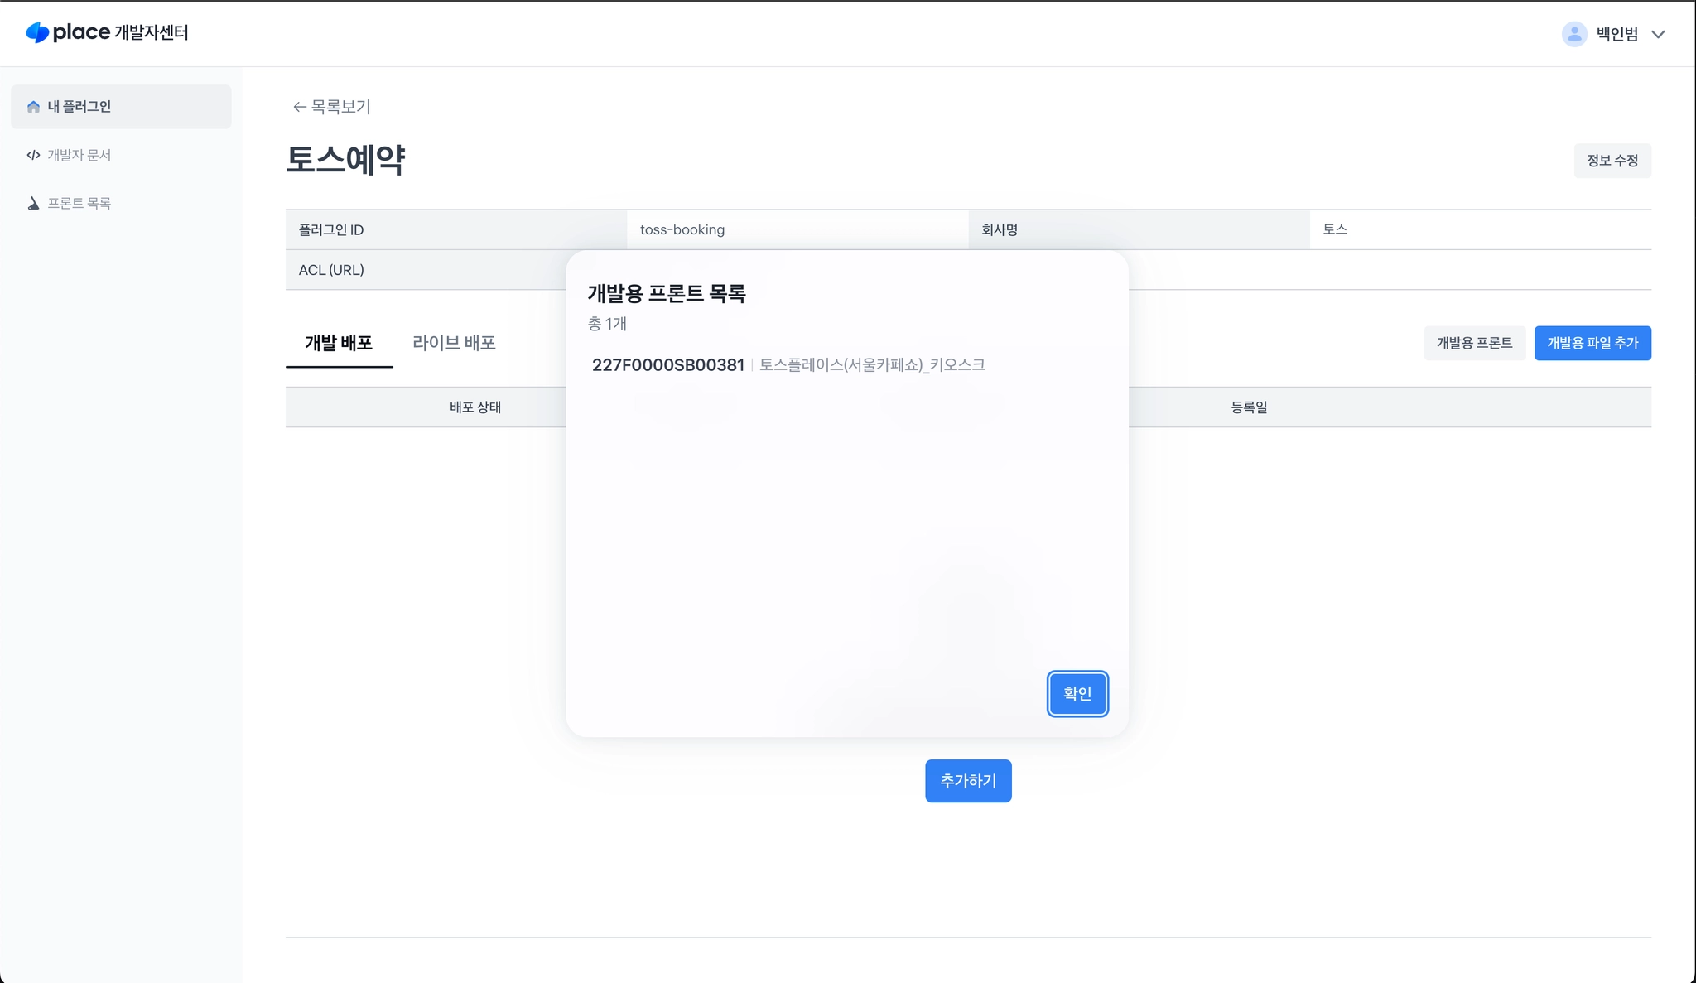Image resolution: width=1696 pixels, height=983 pixels.
Task: Click the icon beside 프론트 목록
Action: coord(33,203)
